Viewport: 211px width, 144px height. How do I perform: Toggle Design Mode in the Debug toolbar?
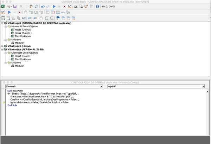coord(3,12)
